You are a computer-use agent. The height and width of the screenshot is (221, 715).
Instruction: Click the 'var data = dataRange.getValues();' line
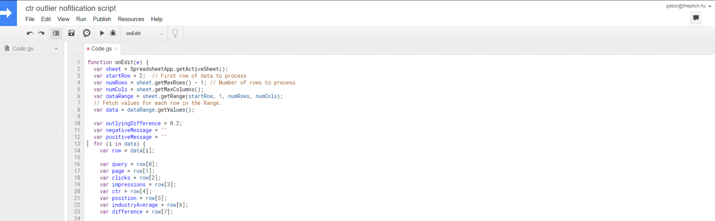point(144,110)
